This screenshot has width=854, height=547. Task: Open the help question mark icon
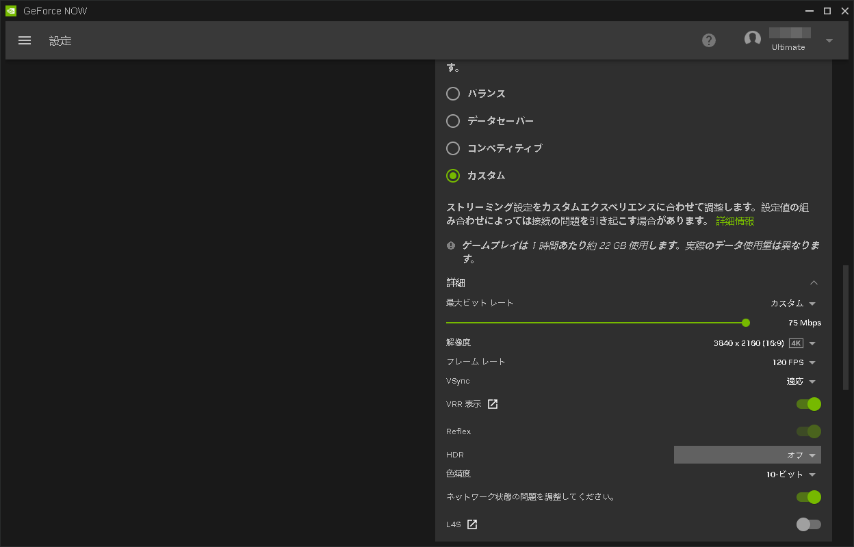[x=708, y=40]
